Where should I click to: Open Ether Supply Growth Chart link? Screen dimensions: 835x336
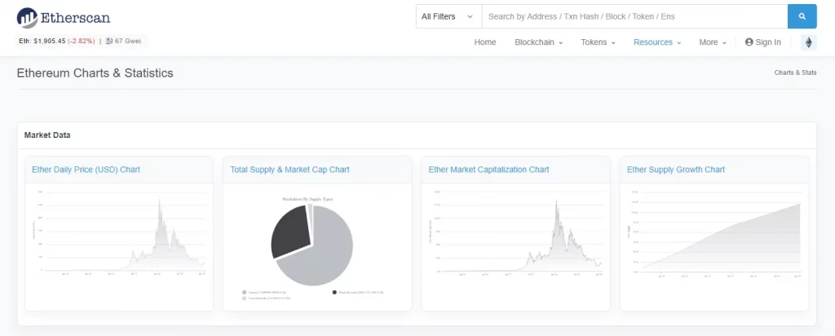point(675,170)
